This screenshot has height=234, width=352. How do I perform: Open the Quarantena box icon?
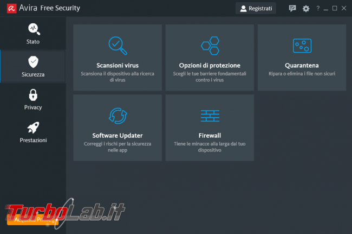[x=302, y=46]
